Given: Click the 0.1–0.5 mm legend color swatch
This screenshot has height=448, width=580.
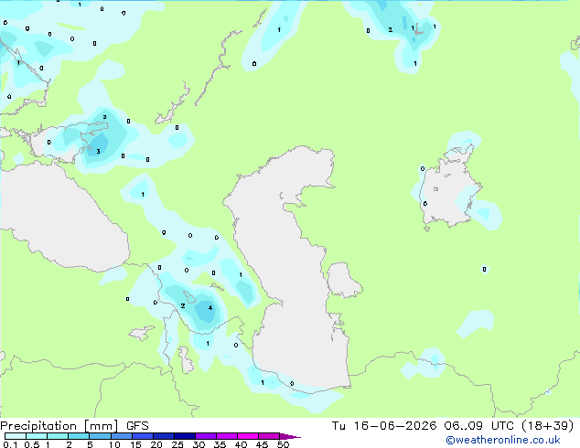Looking at the screenshot, I should 16,436.
